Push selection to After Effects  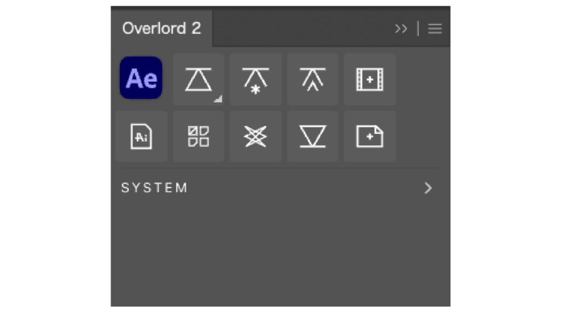[x=198, y=79]
